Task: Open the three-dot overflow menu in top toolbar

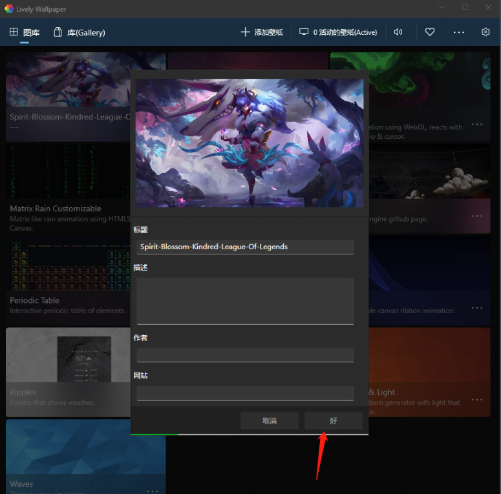Action: (459, 32)
